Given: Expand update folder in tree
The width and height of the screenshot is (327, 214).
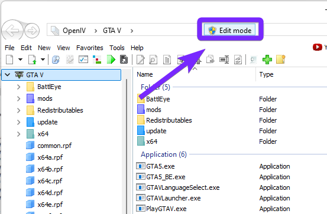Looking at the screenshot, I should click(x=18, y=122).
